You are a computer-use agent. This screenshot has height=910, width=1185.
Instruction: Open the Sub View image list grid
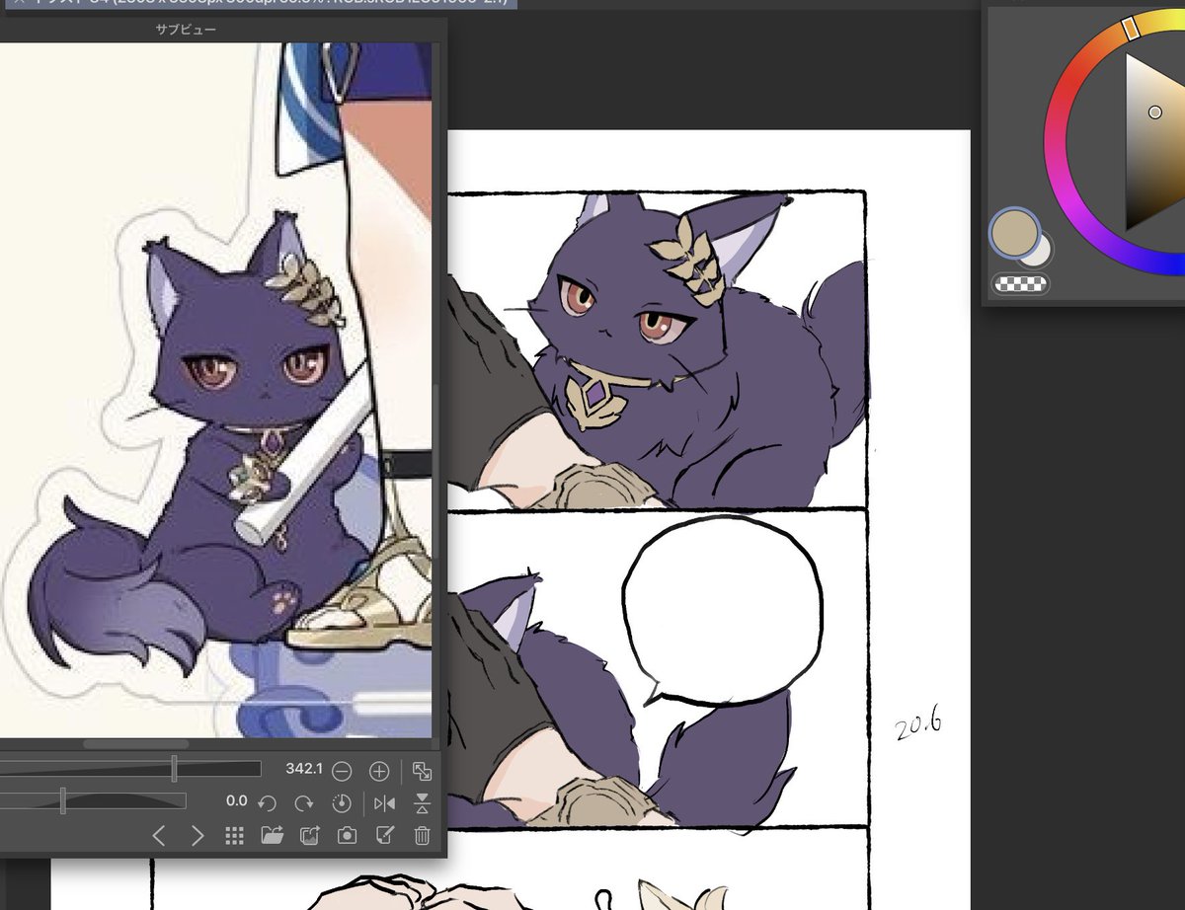234,836
